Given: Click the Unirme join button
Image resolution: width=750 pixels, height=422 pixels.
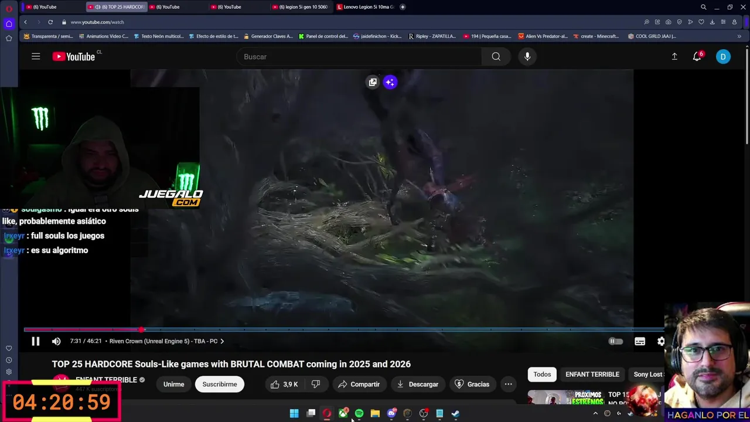Looking at the screenshot, I should click(x=173, y=384).
